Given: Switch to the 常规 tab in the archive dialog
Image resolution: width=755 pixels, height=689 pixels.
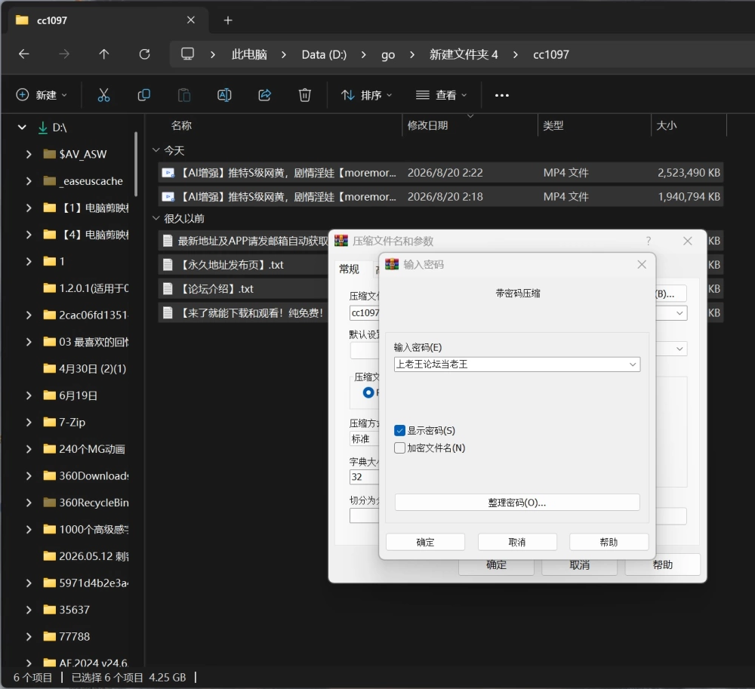Looking at the screenshot, I should (349, 269).
